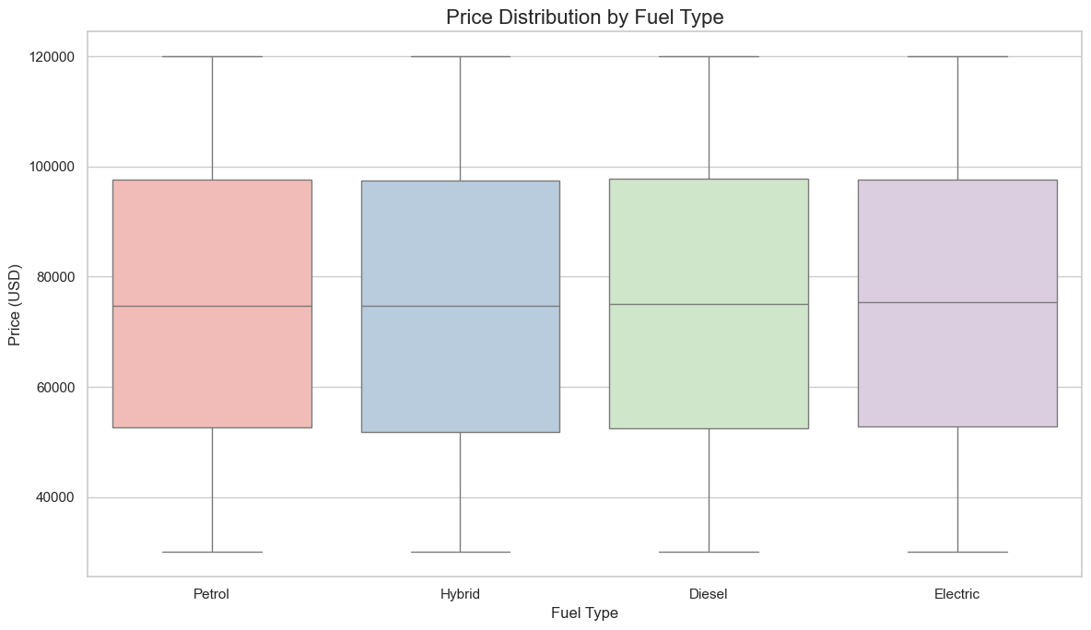This screenshot has height=630, width=1091.
Task: Click the 'Fuel Type' x-axis label
Action: (x=584, y=613)
